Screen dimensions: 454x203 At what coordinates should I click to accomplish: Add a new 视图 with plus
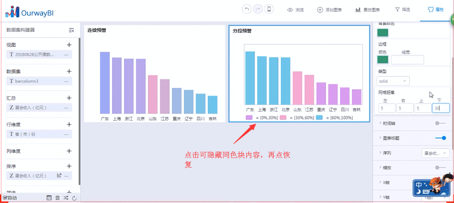click(x=69, y=45)
